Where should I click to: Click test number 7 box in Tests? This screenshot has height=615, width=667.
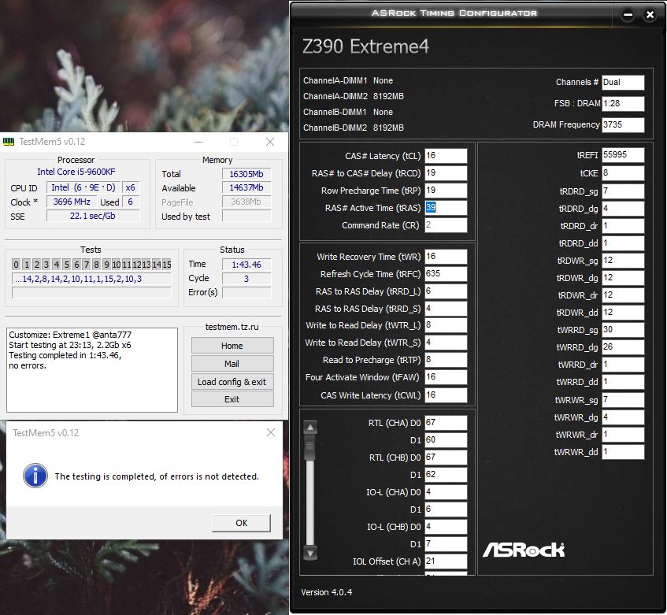[87, 265]
